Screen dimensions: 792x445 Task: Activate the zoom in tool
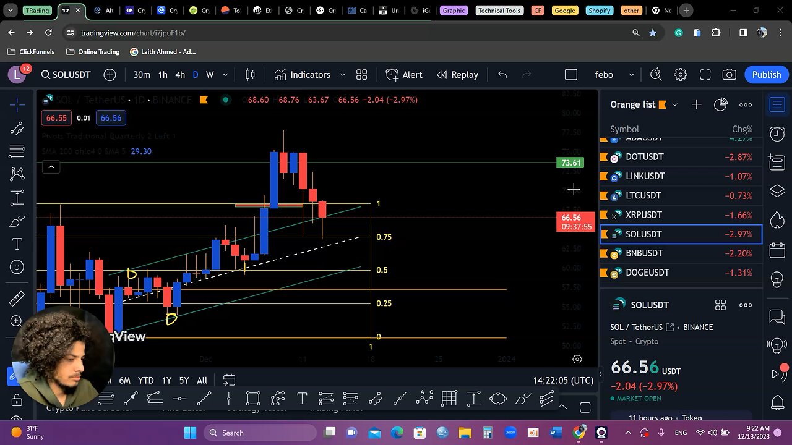click(17, 321)
